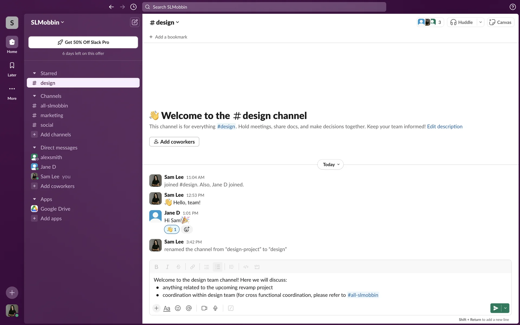Toggle bold formatting in composer
520x325 pixels.
tap(156, 267)
